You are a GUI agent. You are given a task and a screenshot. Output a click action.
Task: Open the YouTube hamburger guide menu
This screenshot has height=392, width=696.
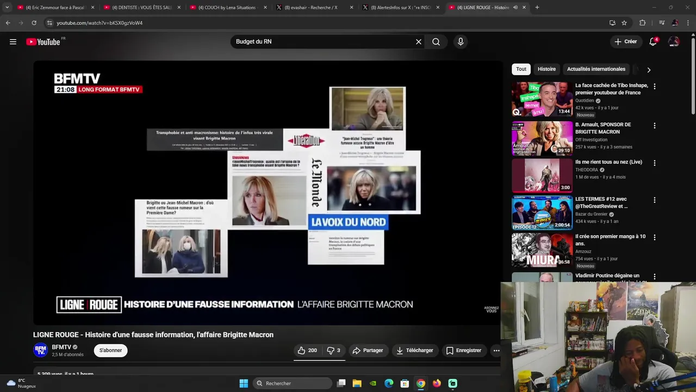click(x=13, y=42)
